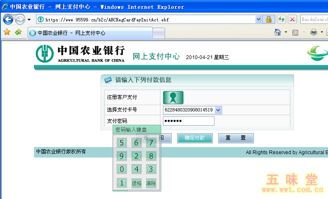Click the 重置 reset button
Screen dimensions: 328x199
[x=235, y=138]
